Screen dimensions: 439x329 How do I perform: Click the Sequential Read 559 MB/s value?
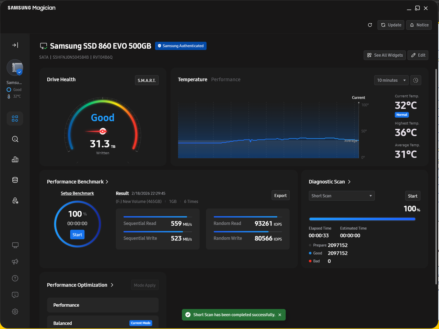coord(181,224)
